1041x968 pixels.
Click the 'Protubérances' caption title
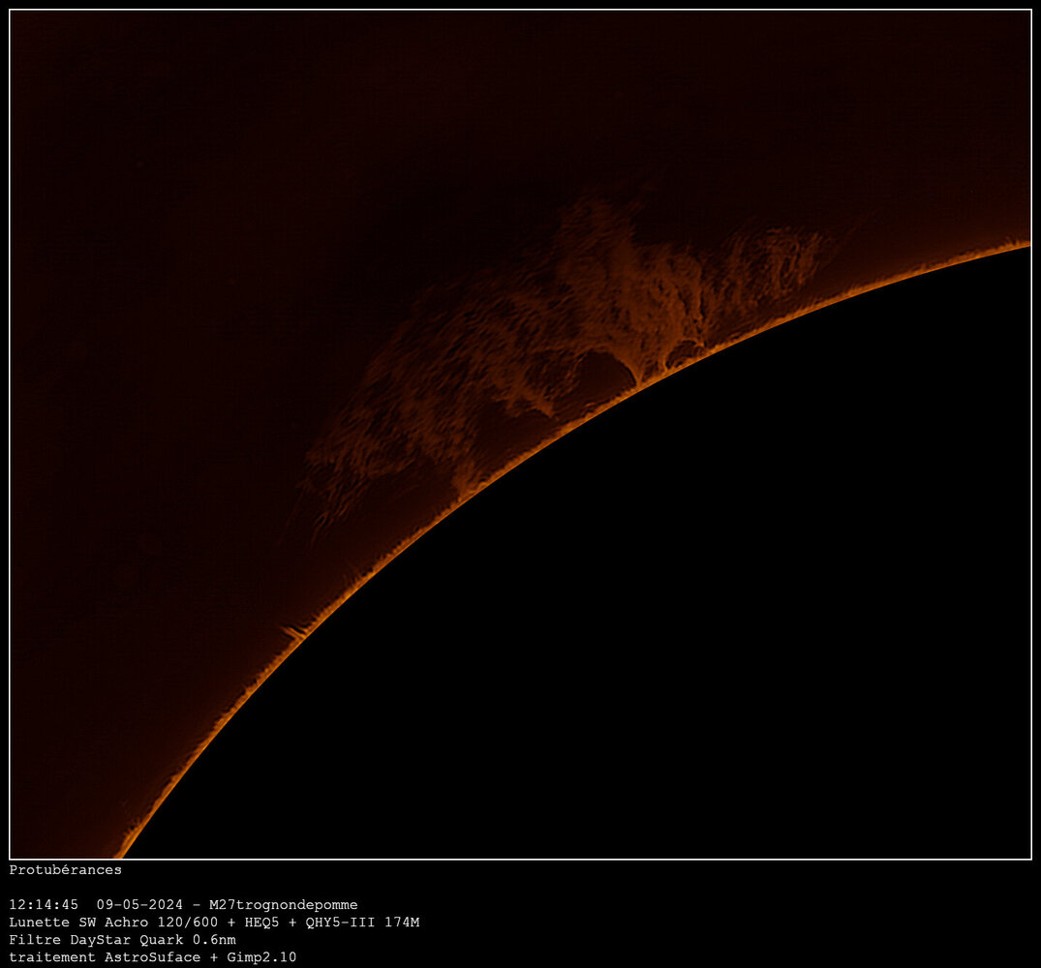[x=66, y=870]
